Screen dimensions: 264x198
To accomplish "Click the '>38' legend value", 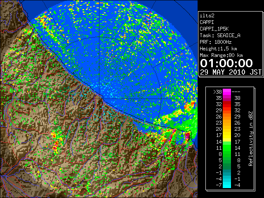I will point(217,92).
